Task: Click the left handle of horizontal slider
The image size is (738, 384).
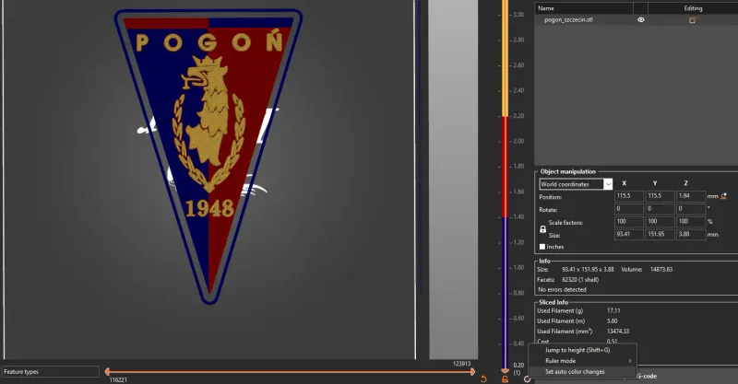Action: point(107,372)
